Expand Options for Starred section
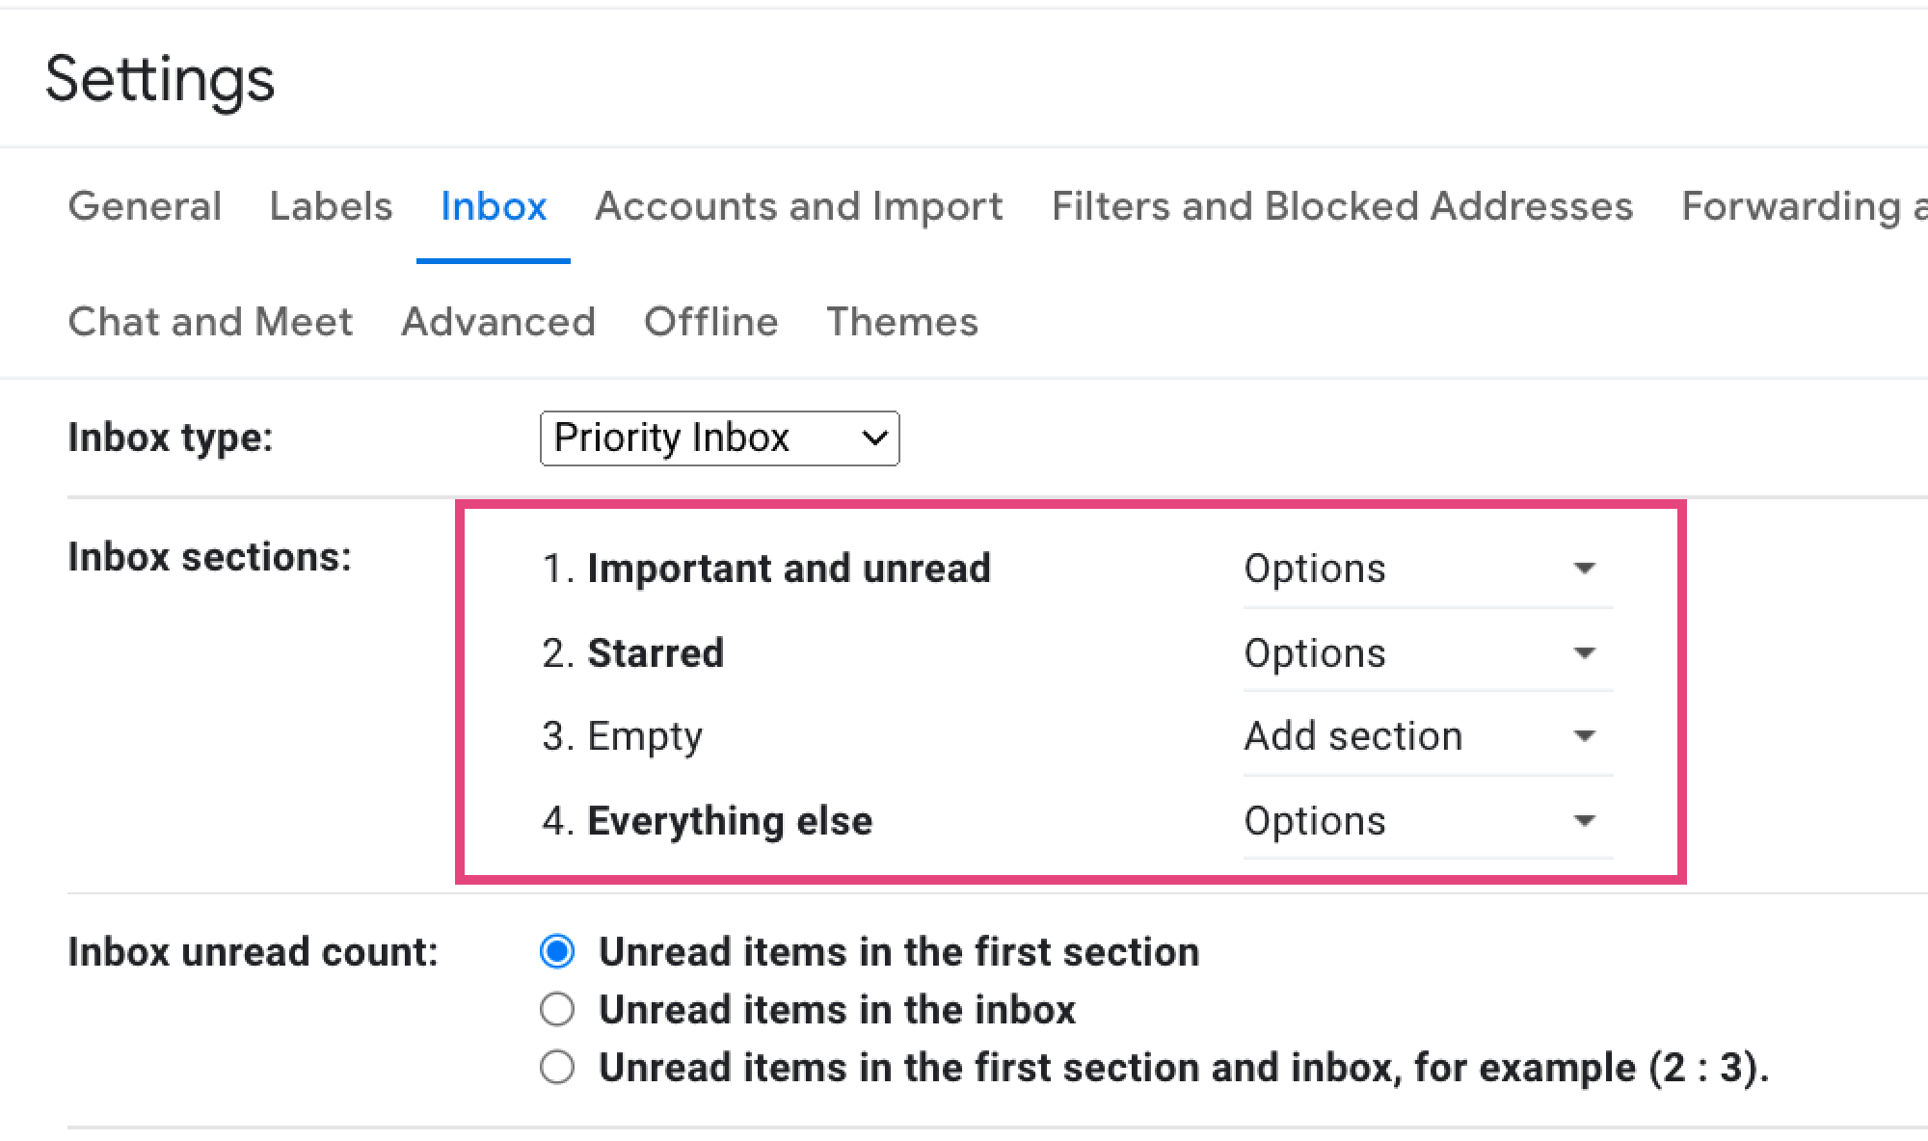1928x1141 pixels. coord(1418,653)
